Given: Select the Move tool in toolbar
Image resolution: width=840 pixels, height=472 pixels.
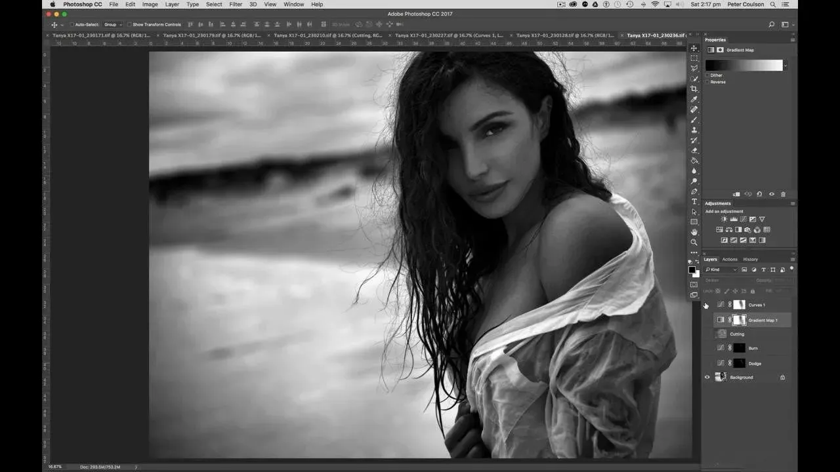Looking at the screenshot, I should click(694, 49).
